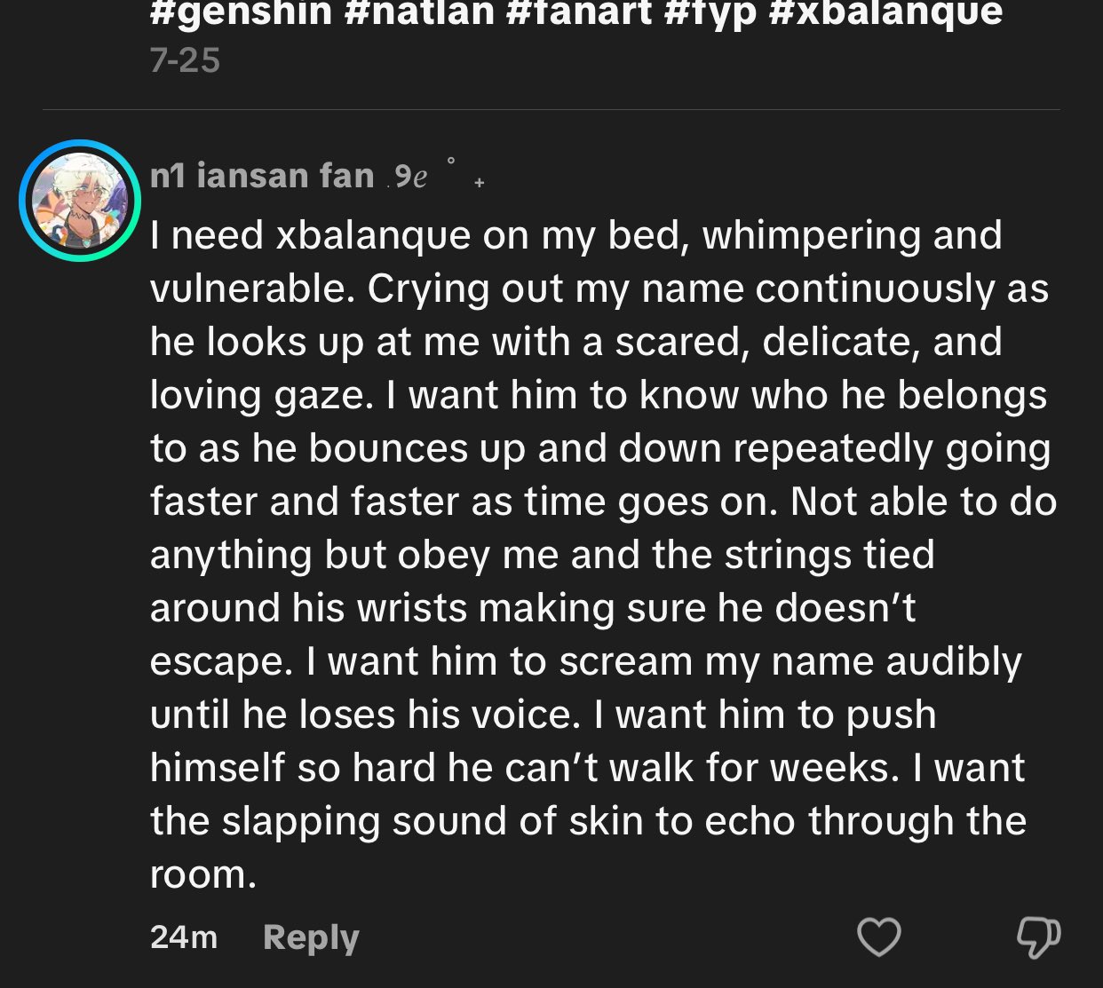Like the comment with the heart icon

pyautogui.click(x=878, y=937)
